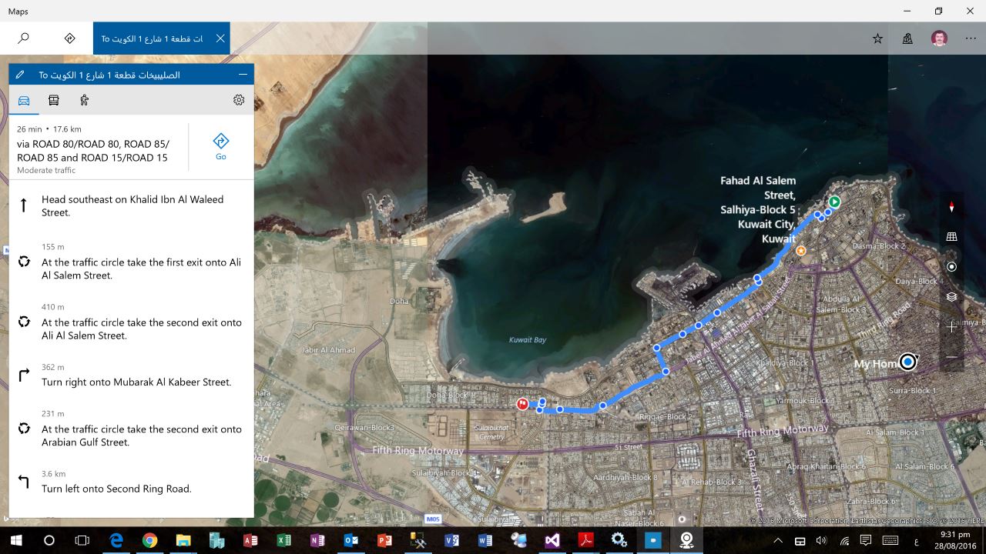Viewport: 986px width, 554px height.
Task: Select step 'second exit onto Arabian Gulf Street'
Action: pos(131,429)
